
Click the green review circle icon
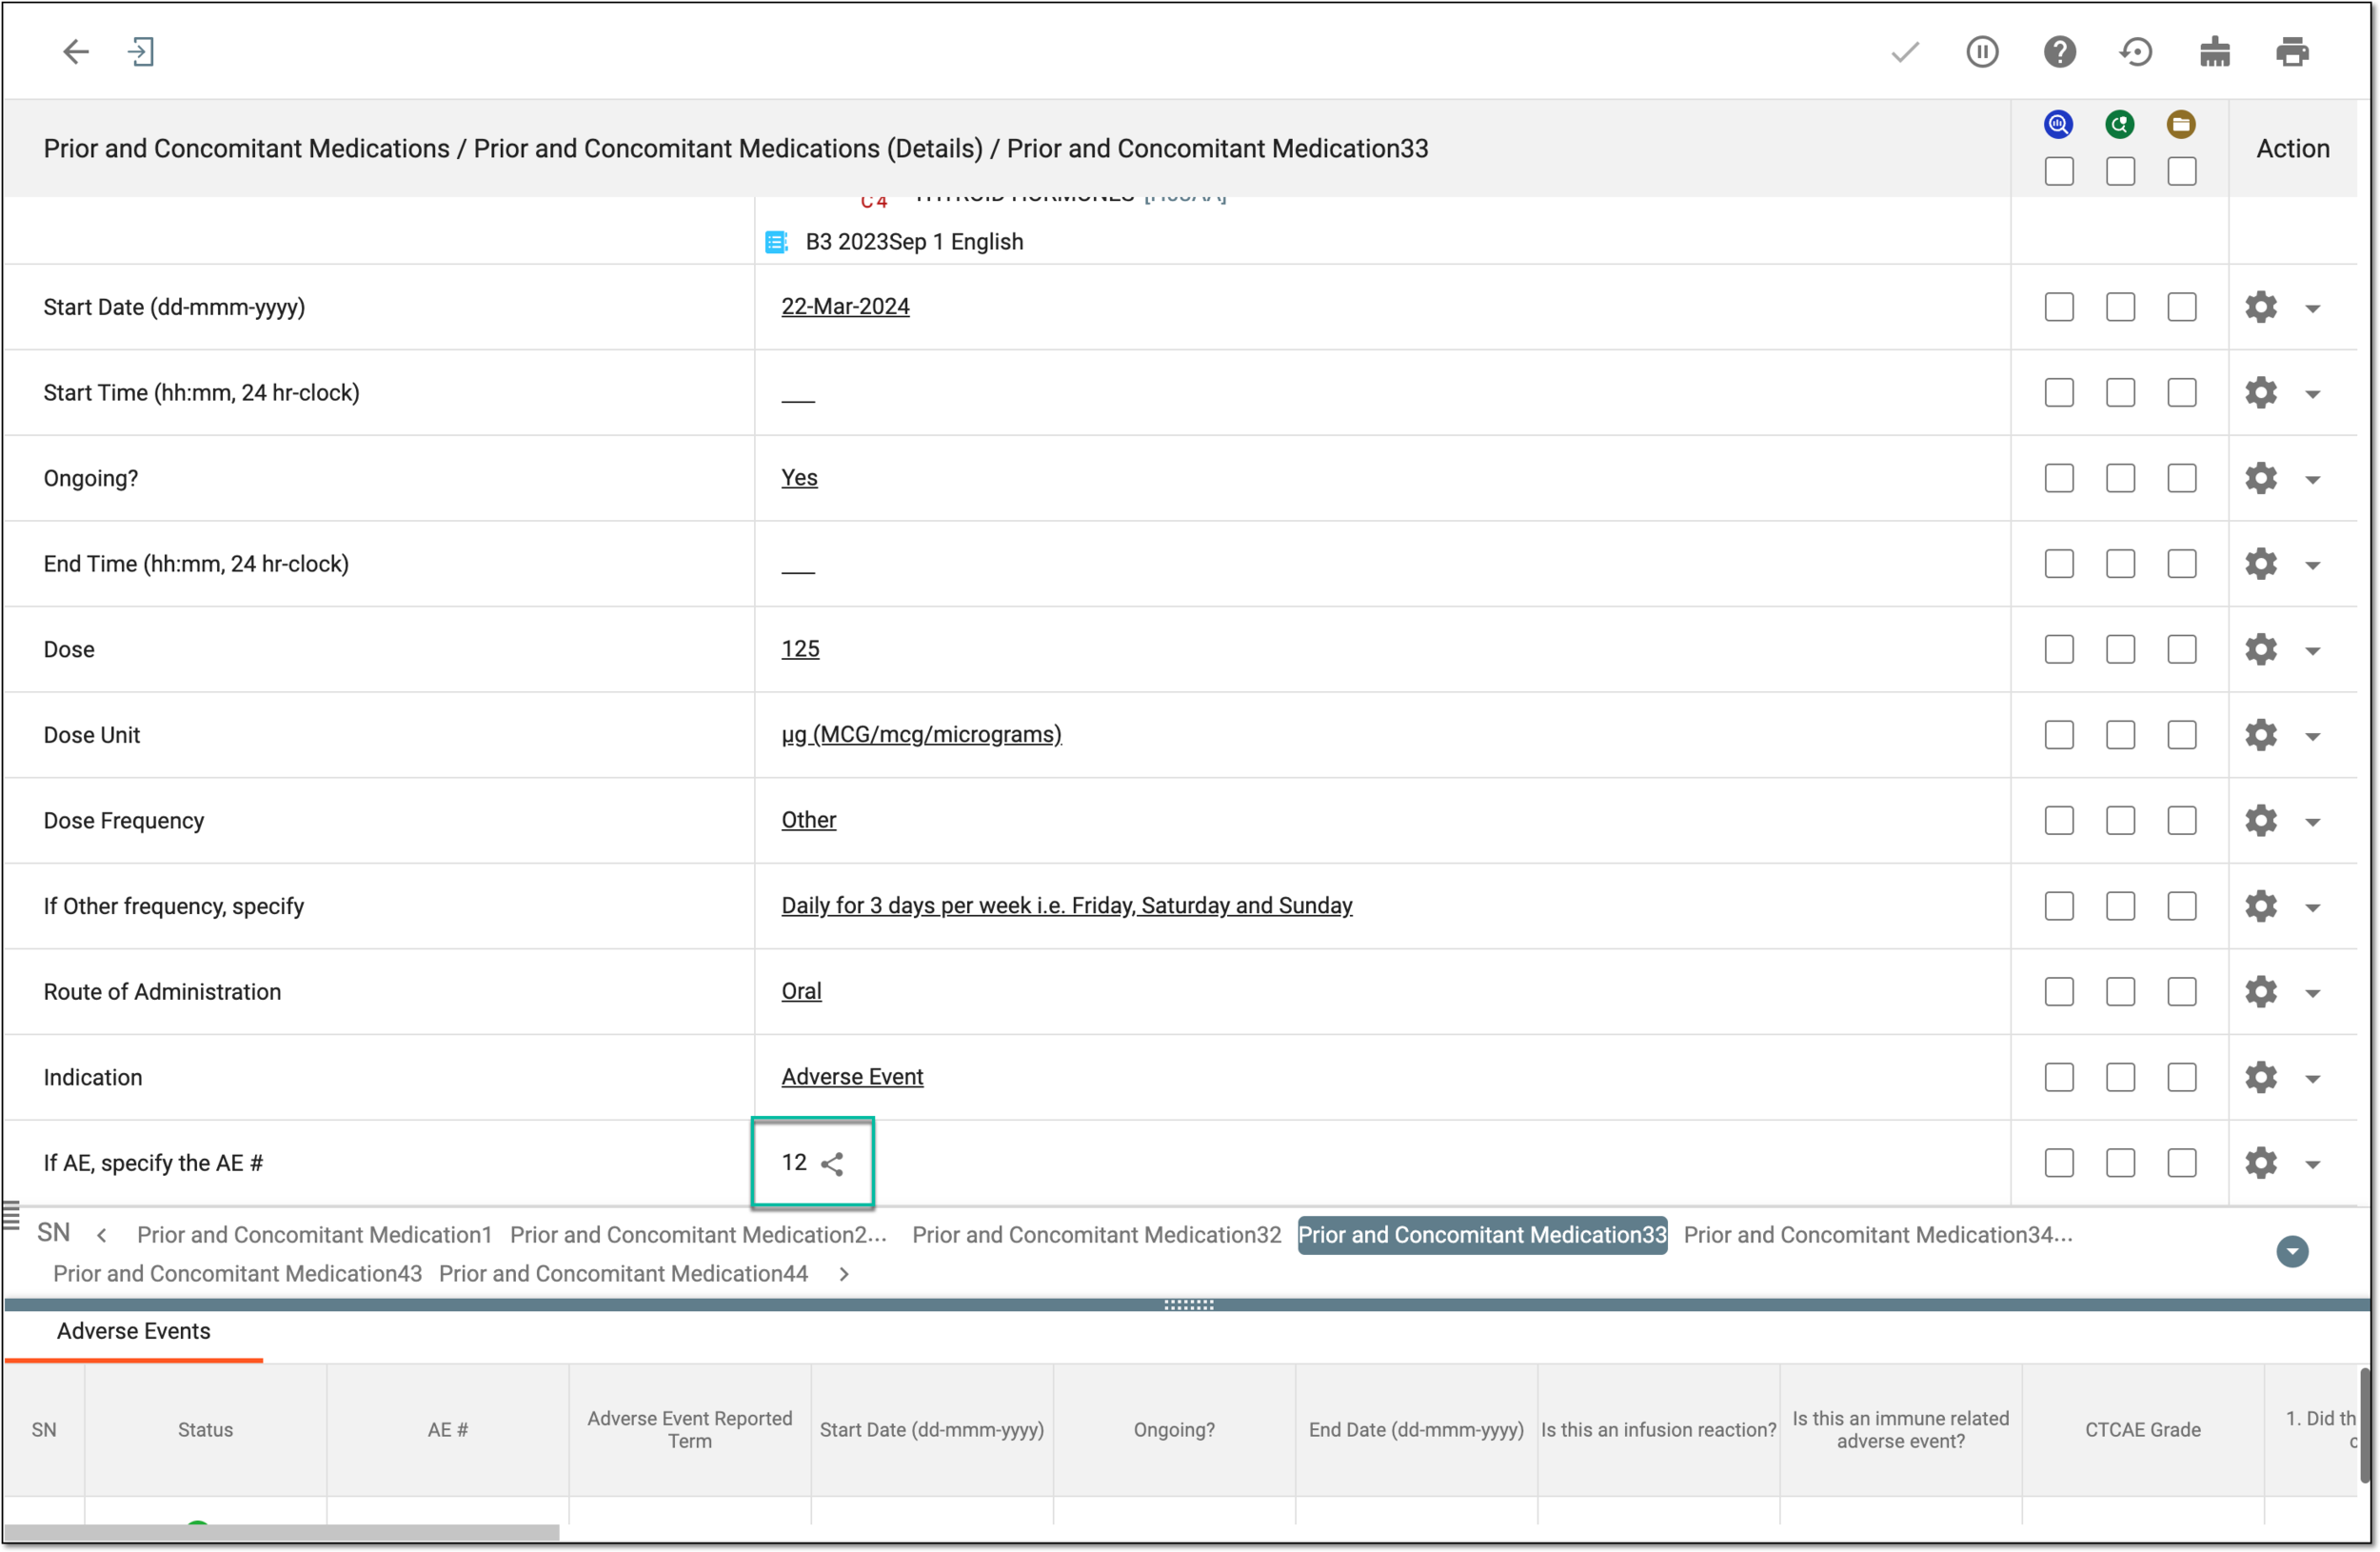pos(2120,124)
